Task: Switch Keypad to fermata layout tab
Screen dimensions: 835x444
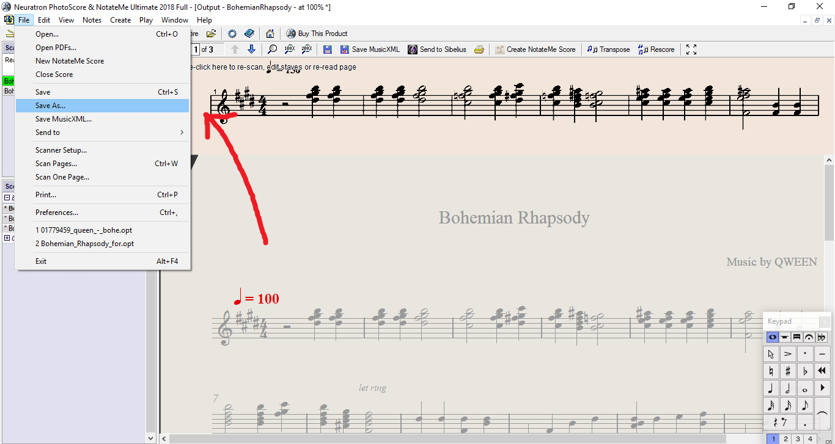Action: 809,337
